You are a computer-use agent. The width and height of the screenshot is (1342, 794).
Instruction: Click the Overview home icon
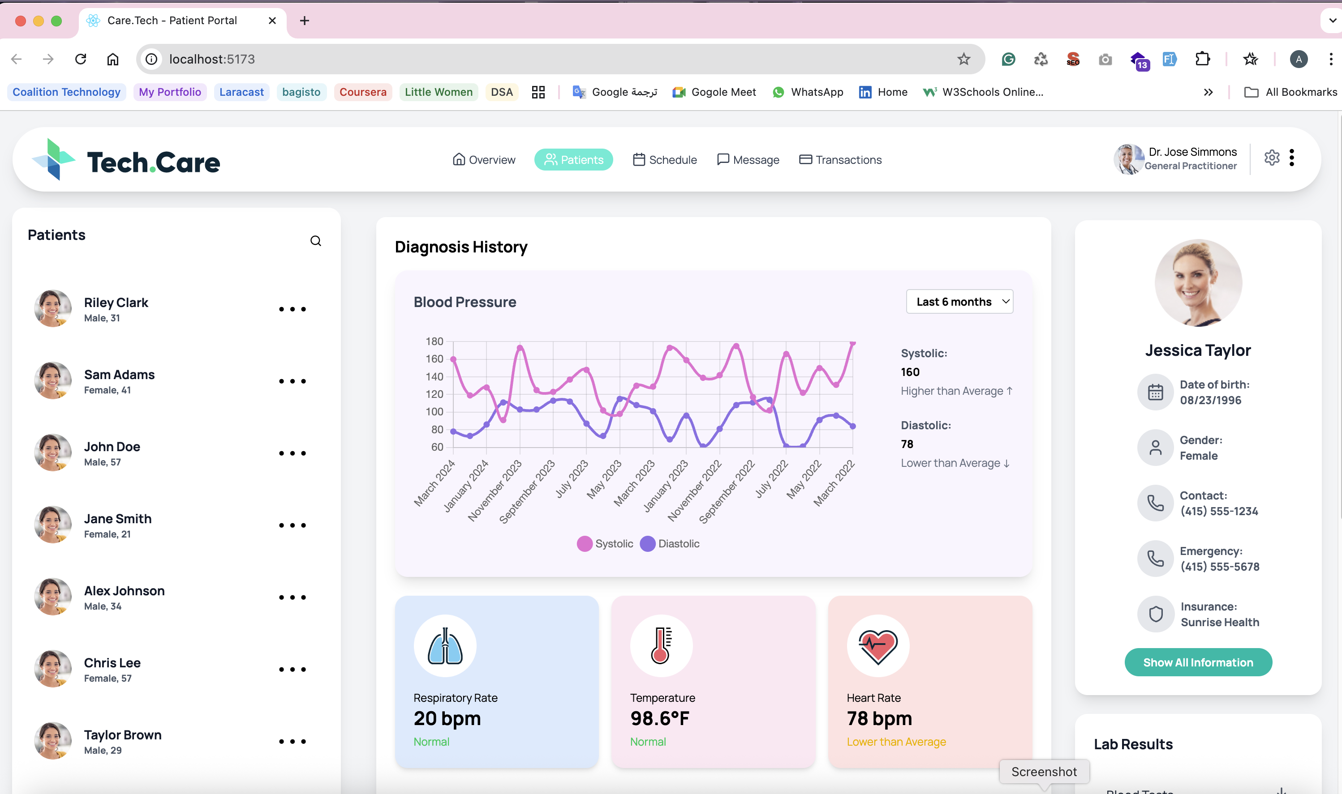point(459,159)
